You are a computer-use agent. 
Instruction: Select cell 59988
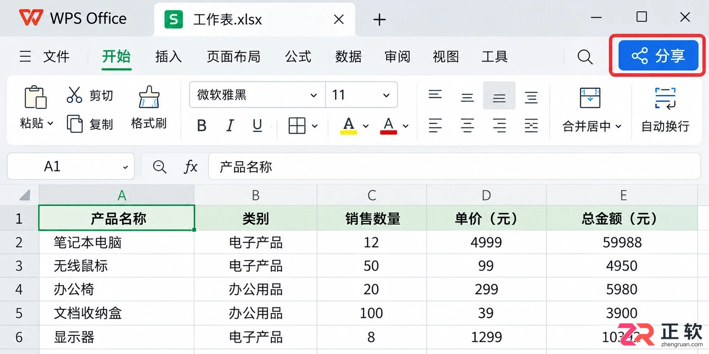coord(622,242)
